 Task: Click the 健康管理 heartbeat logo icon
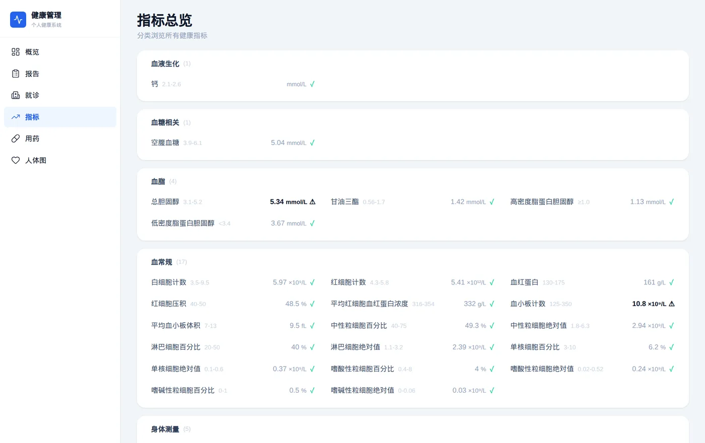click(18, 20)
